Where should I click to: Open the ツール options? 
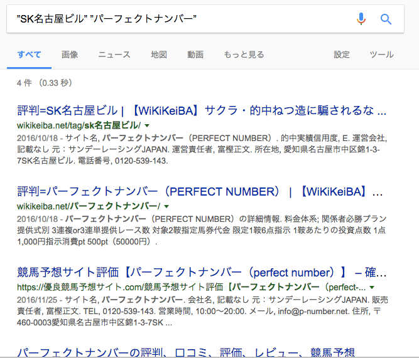tap(381, 55)
